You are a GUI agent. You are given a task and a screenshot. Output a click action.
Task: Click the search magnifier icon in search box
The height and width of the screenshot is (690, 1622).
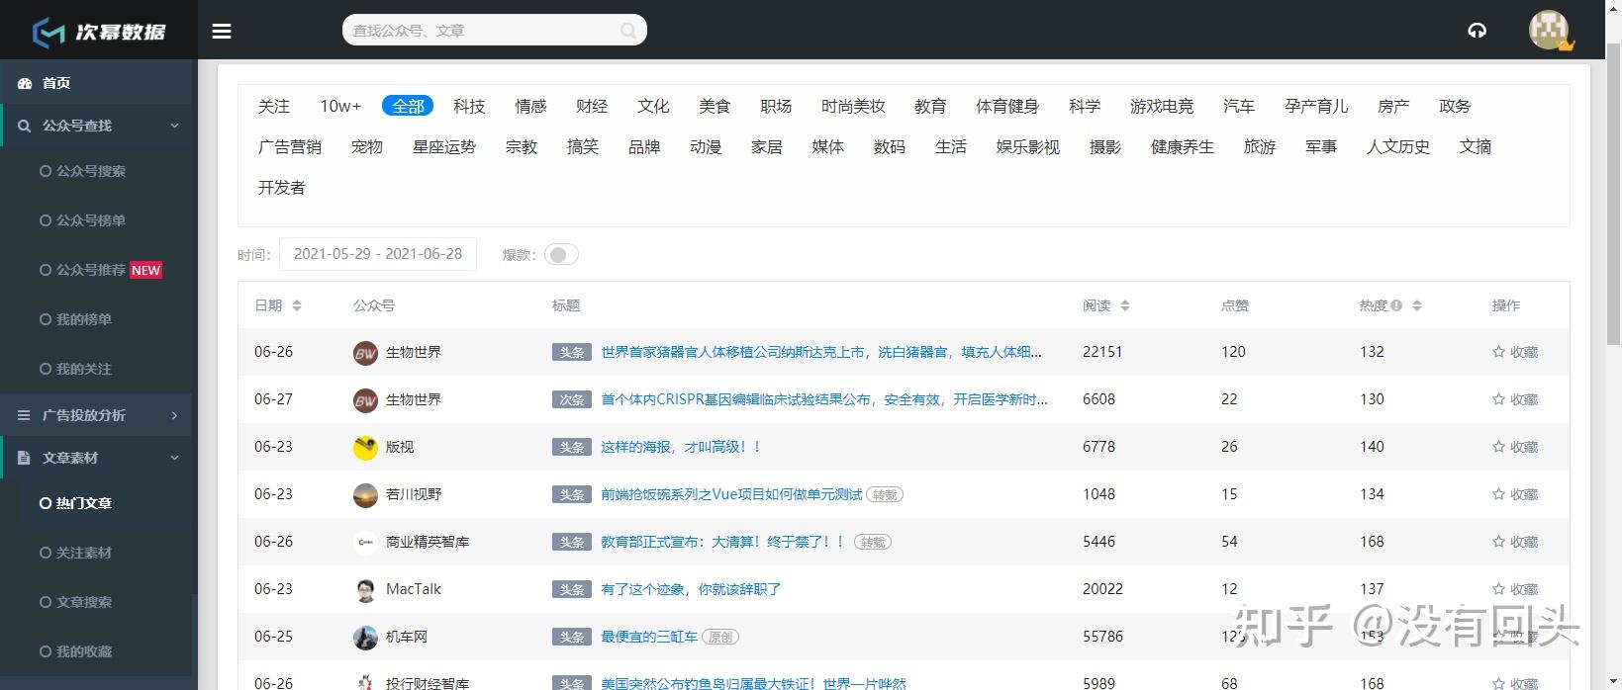(x=628, y=31)
